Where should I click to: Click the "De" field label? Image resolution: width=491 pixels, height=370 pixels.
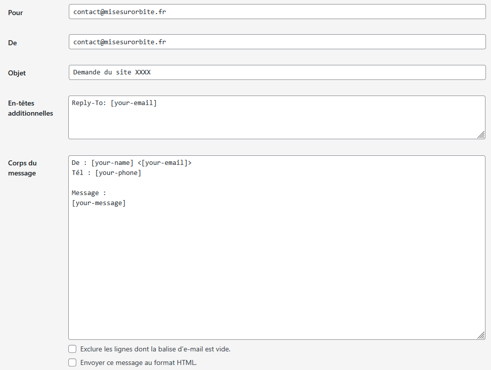click(x=13, y=43)
